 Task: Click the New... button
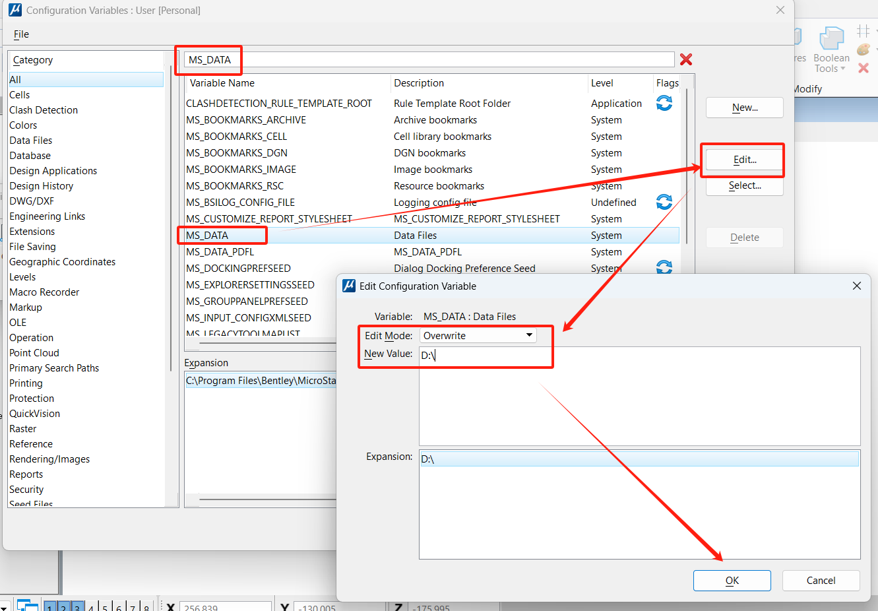pyautogui.click(x=745, y=108)
